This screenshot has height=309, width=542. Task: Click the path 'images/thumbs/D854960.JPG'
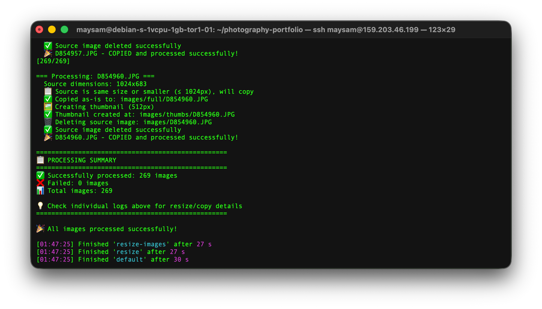pyautogui.click(x=187, y=114)
